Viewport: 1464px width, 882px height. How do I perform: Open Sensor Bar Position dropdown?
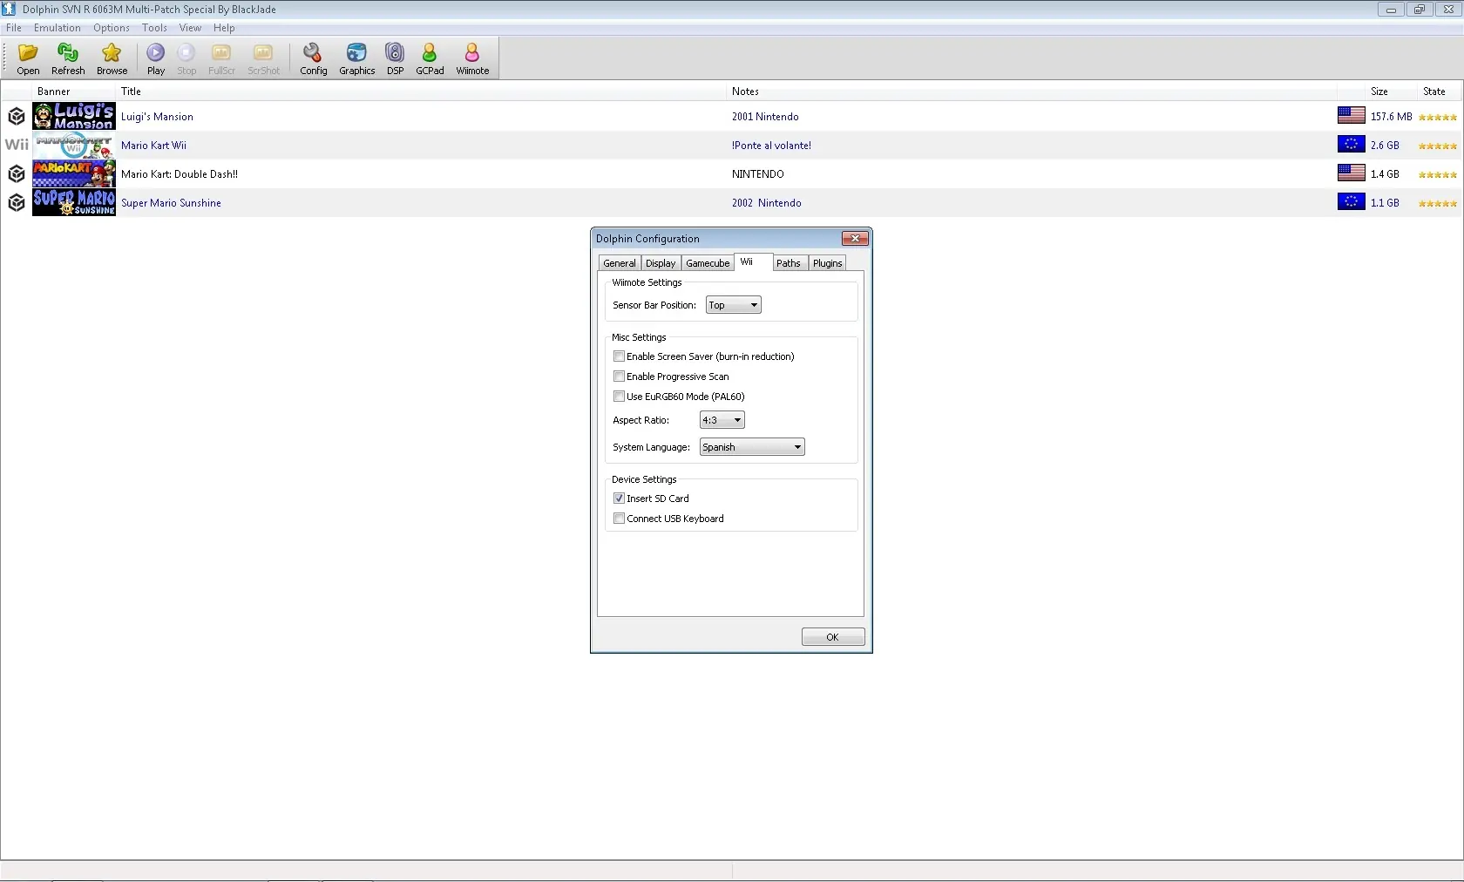[x=733, y=305]
